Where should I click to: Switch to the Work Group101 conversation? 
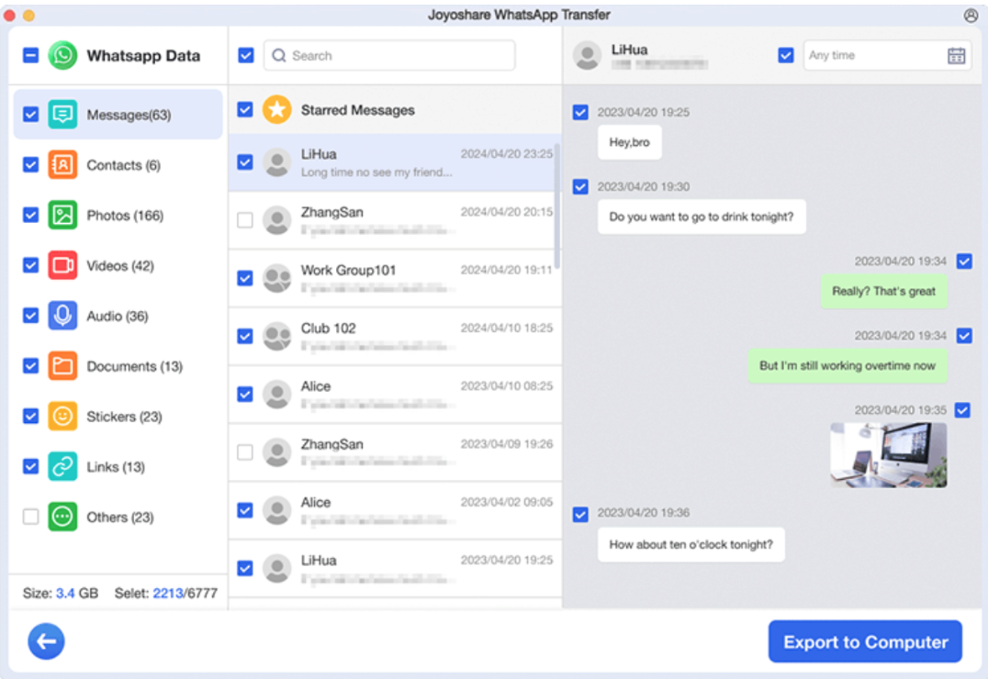(395, 277)
